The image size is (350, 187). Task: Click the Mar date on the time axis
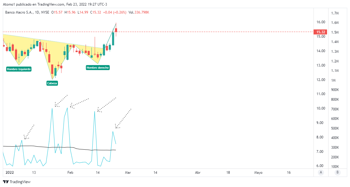coord(128,173)
